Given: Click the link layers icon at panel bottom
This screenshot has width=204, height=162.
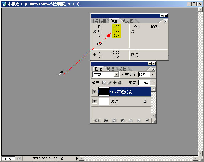Looking at the screenshot, I should (97, 121).
